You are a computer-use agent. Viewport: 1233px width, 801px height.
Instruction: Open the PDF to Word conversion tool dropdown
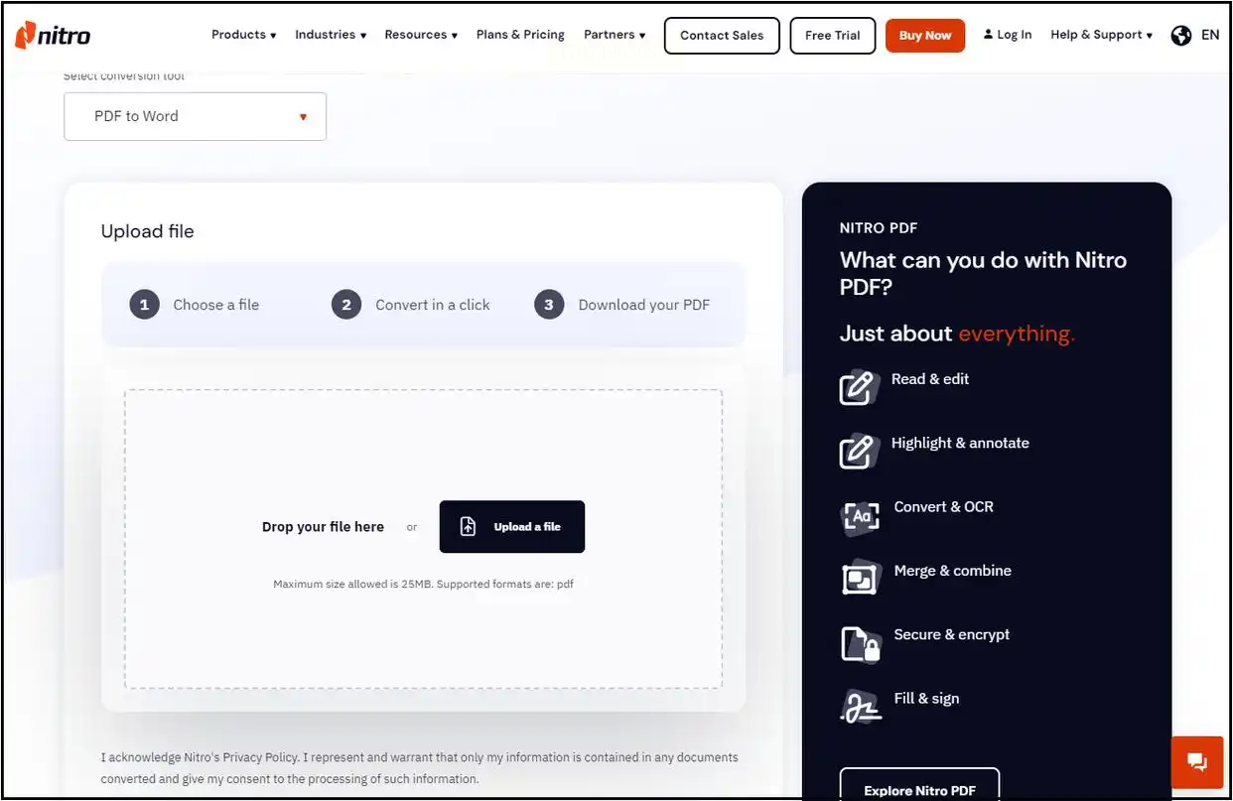pos(195,116)
